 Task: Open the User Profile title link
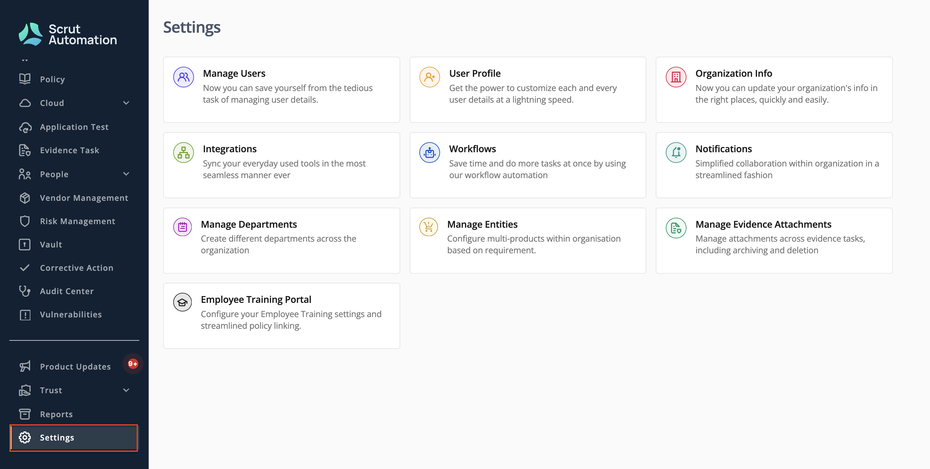[x=475, y=73]
